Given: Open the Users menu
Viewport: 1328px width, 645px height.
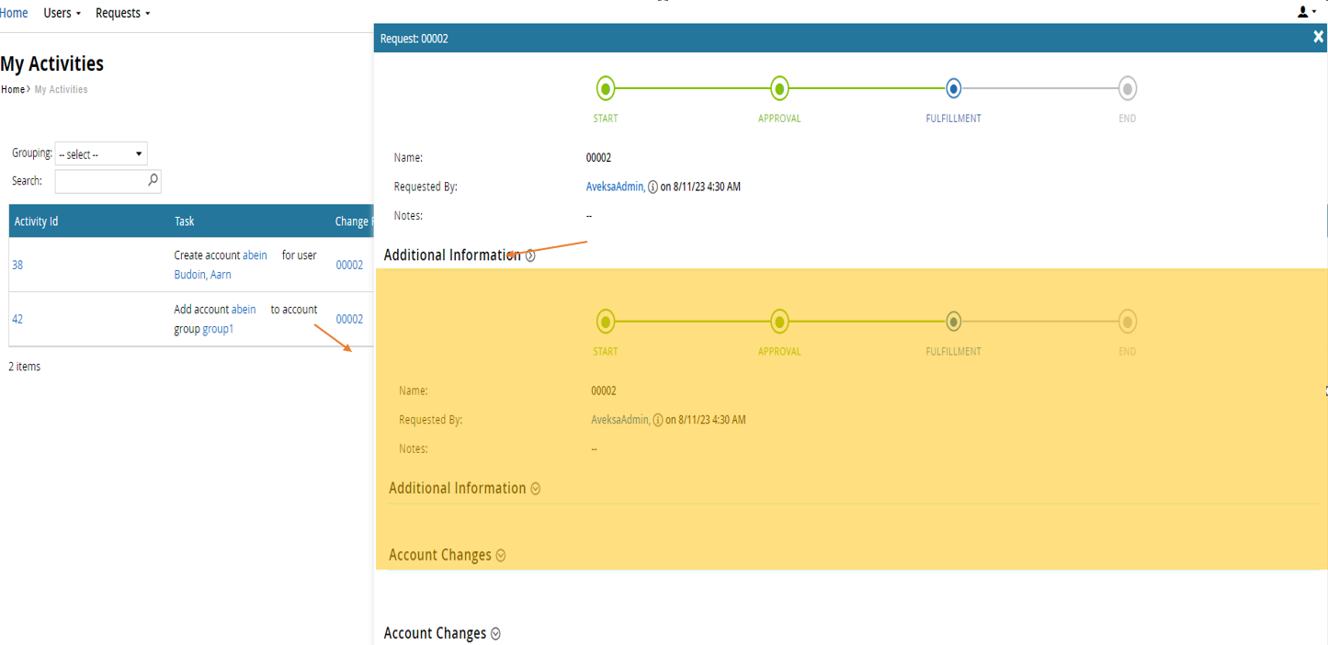Looking at the screenshot, I should (62, 13).
